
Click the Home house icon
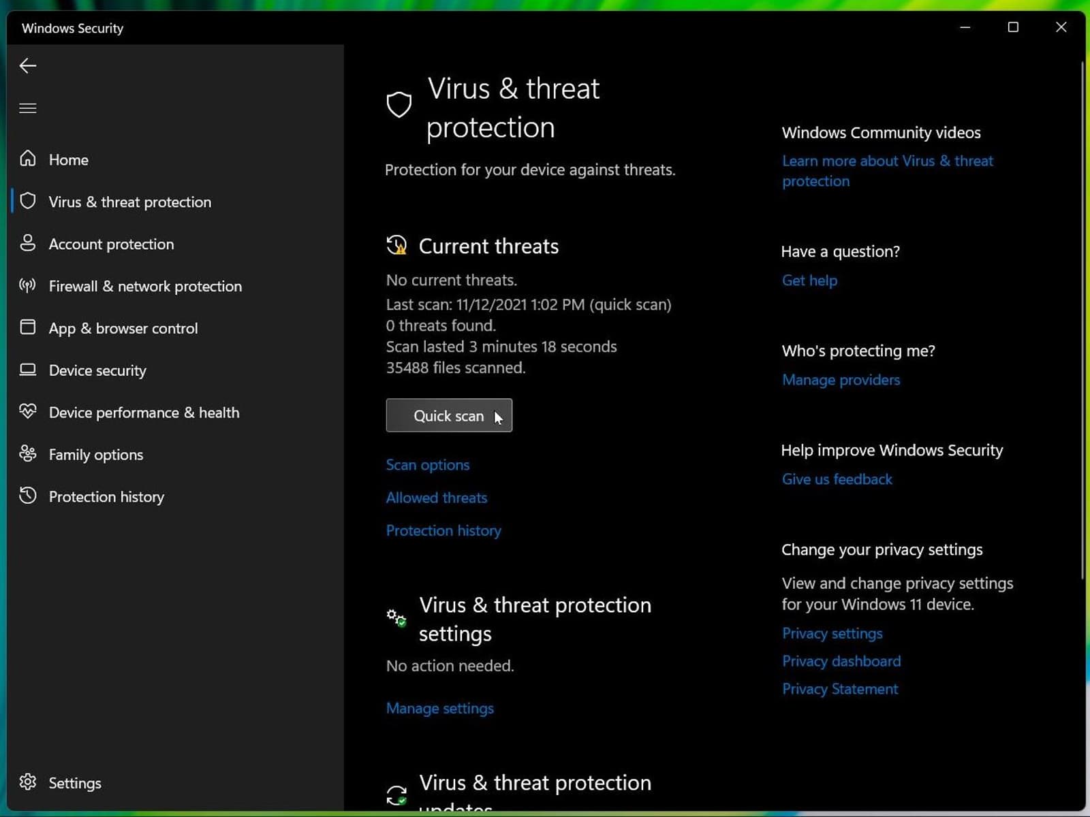28,159
